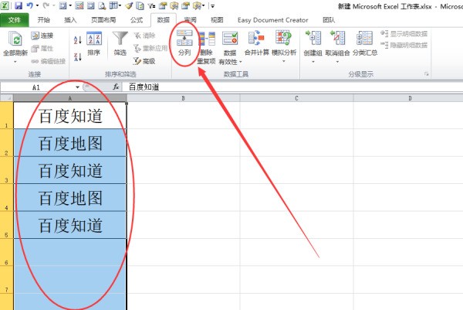Click the print preview magnifier icon
The width and height of the screenshot is (463, 310).
pos(102,5)
